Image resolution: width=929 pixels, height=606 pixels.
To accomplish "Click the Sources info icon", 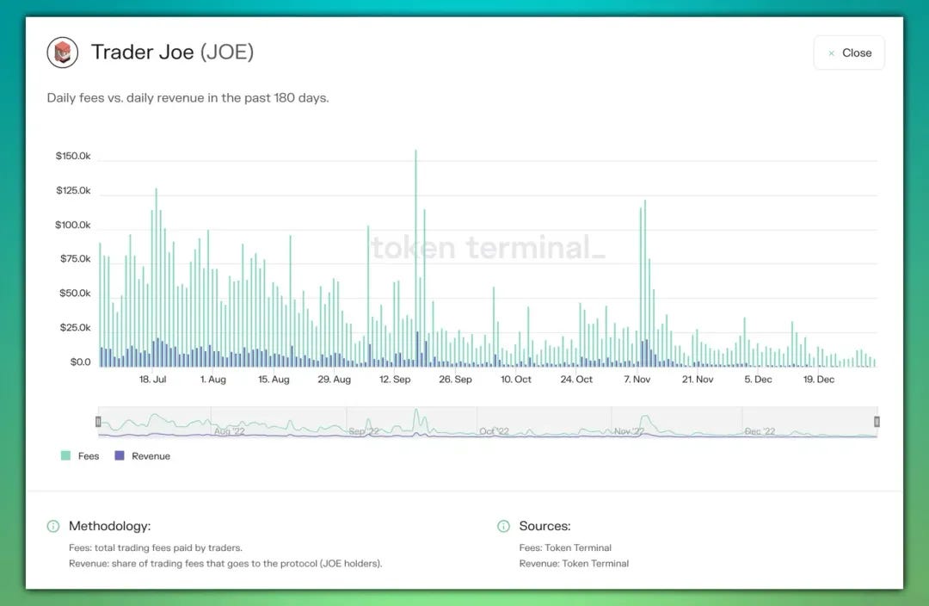I will coord(503,526).
